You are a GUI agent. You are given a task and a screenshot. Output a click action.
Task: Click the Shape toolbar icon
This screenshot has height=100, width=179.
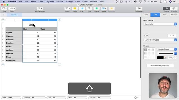click(96, 8)
